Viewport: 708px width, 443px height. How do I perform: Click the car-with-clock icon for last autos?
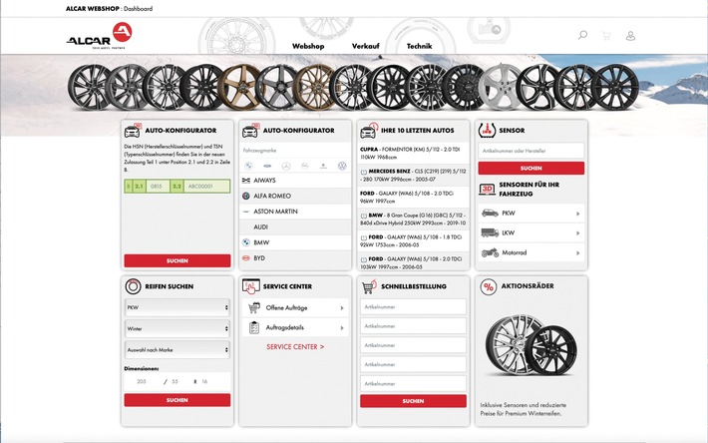pos(368,131)
